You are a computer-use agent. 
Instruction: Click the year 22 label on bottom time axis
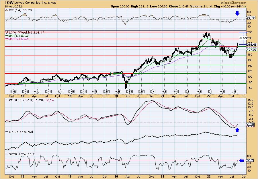[209, 176]
